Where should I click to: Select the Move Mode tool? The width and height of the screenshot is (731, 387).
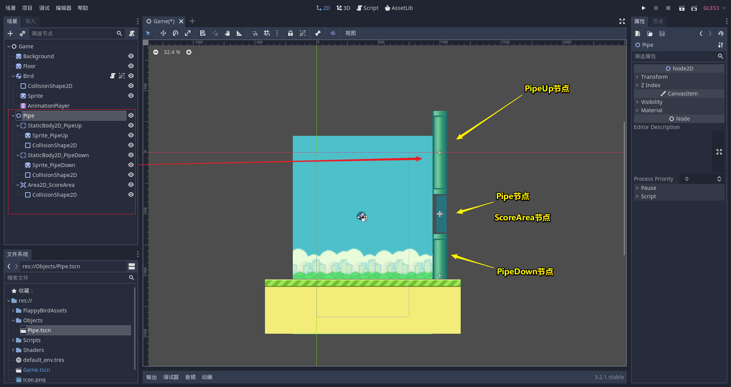click(x=163, y=33)
